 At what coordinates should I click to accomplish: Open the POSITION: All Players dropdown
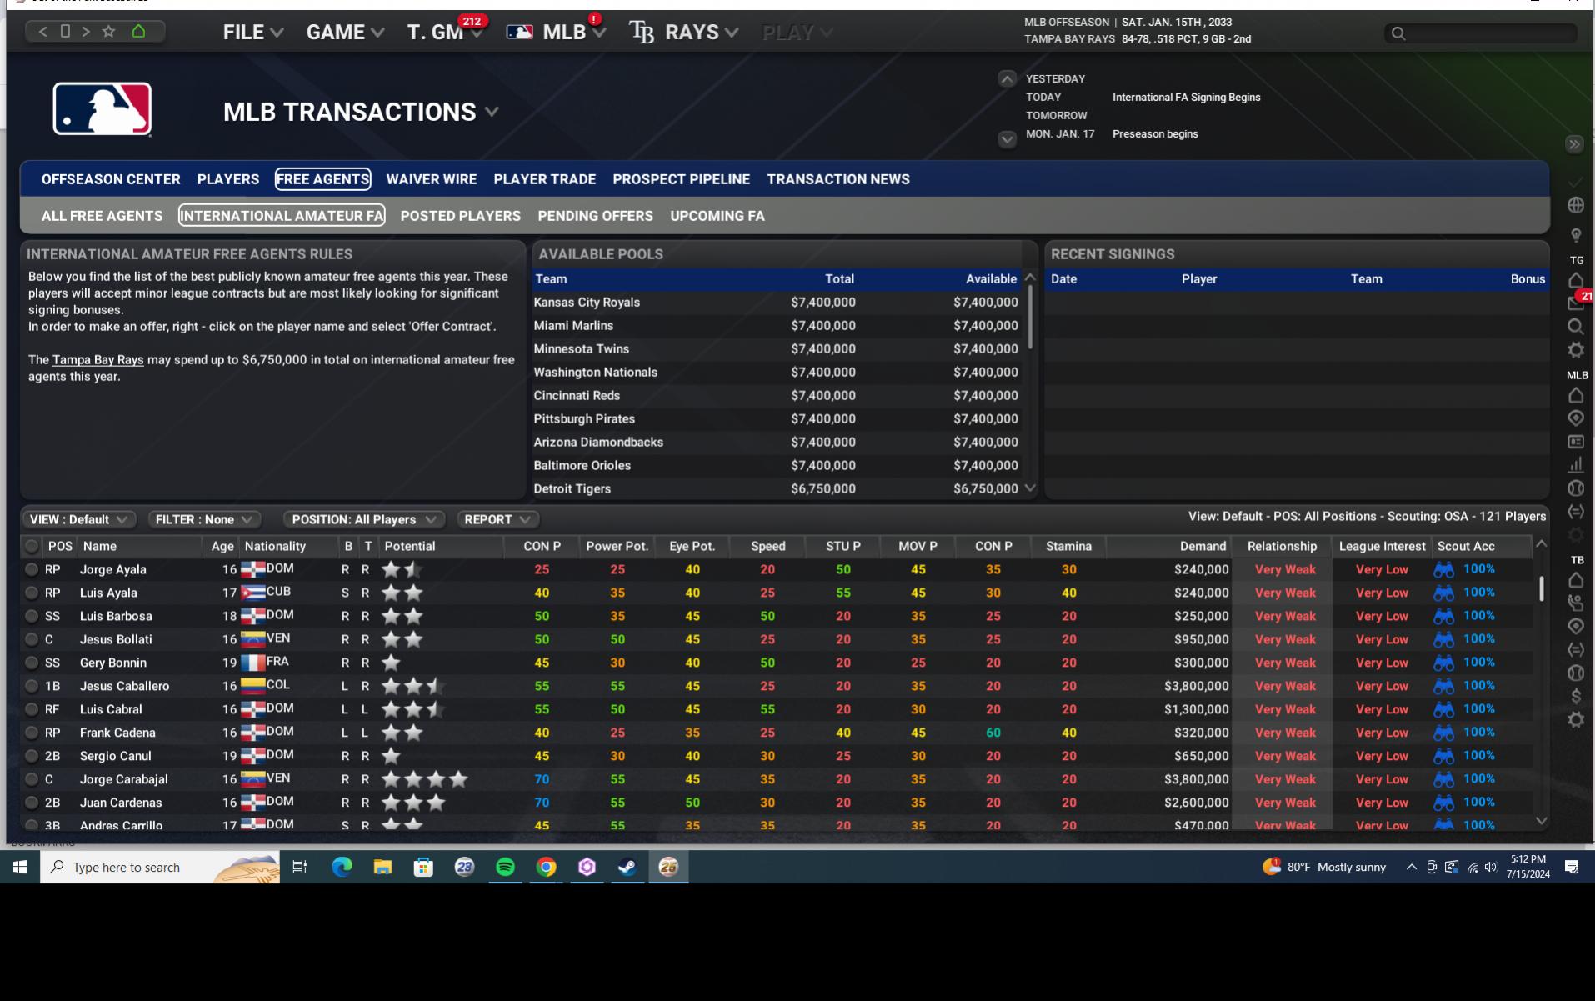coord(363,519)
